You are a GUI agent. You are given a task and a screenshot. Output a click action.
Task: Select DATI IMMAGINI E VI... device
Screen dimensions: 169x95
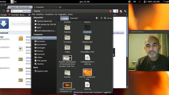(x=44, y=31)
